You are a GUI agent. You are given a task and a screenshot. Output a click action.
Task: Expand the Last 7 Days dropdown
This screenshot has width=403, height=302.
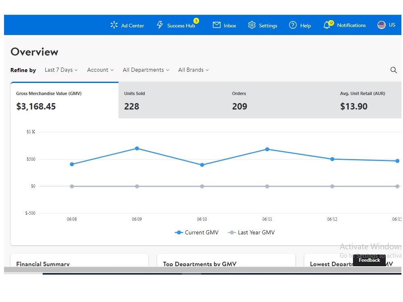point(61,70)
